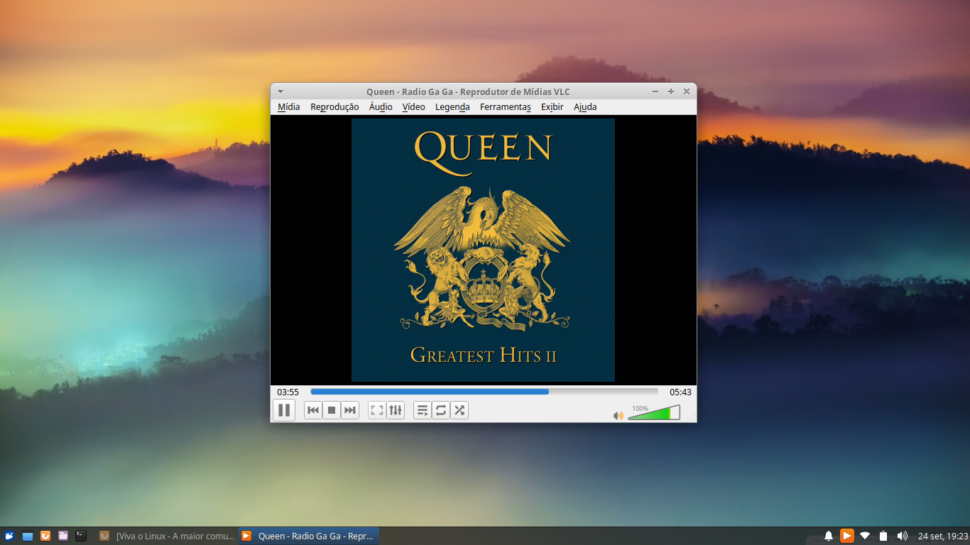Skip to the previous track
The image size is (970, 545).
313,410
